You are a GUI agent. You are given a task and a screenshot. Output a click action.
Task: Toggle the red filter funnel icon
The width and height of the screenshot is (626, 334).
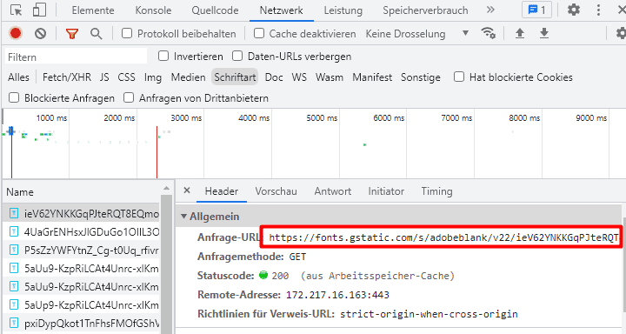coord(72,34)
